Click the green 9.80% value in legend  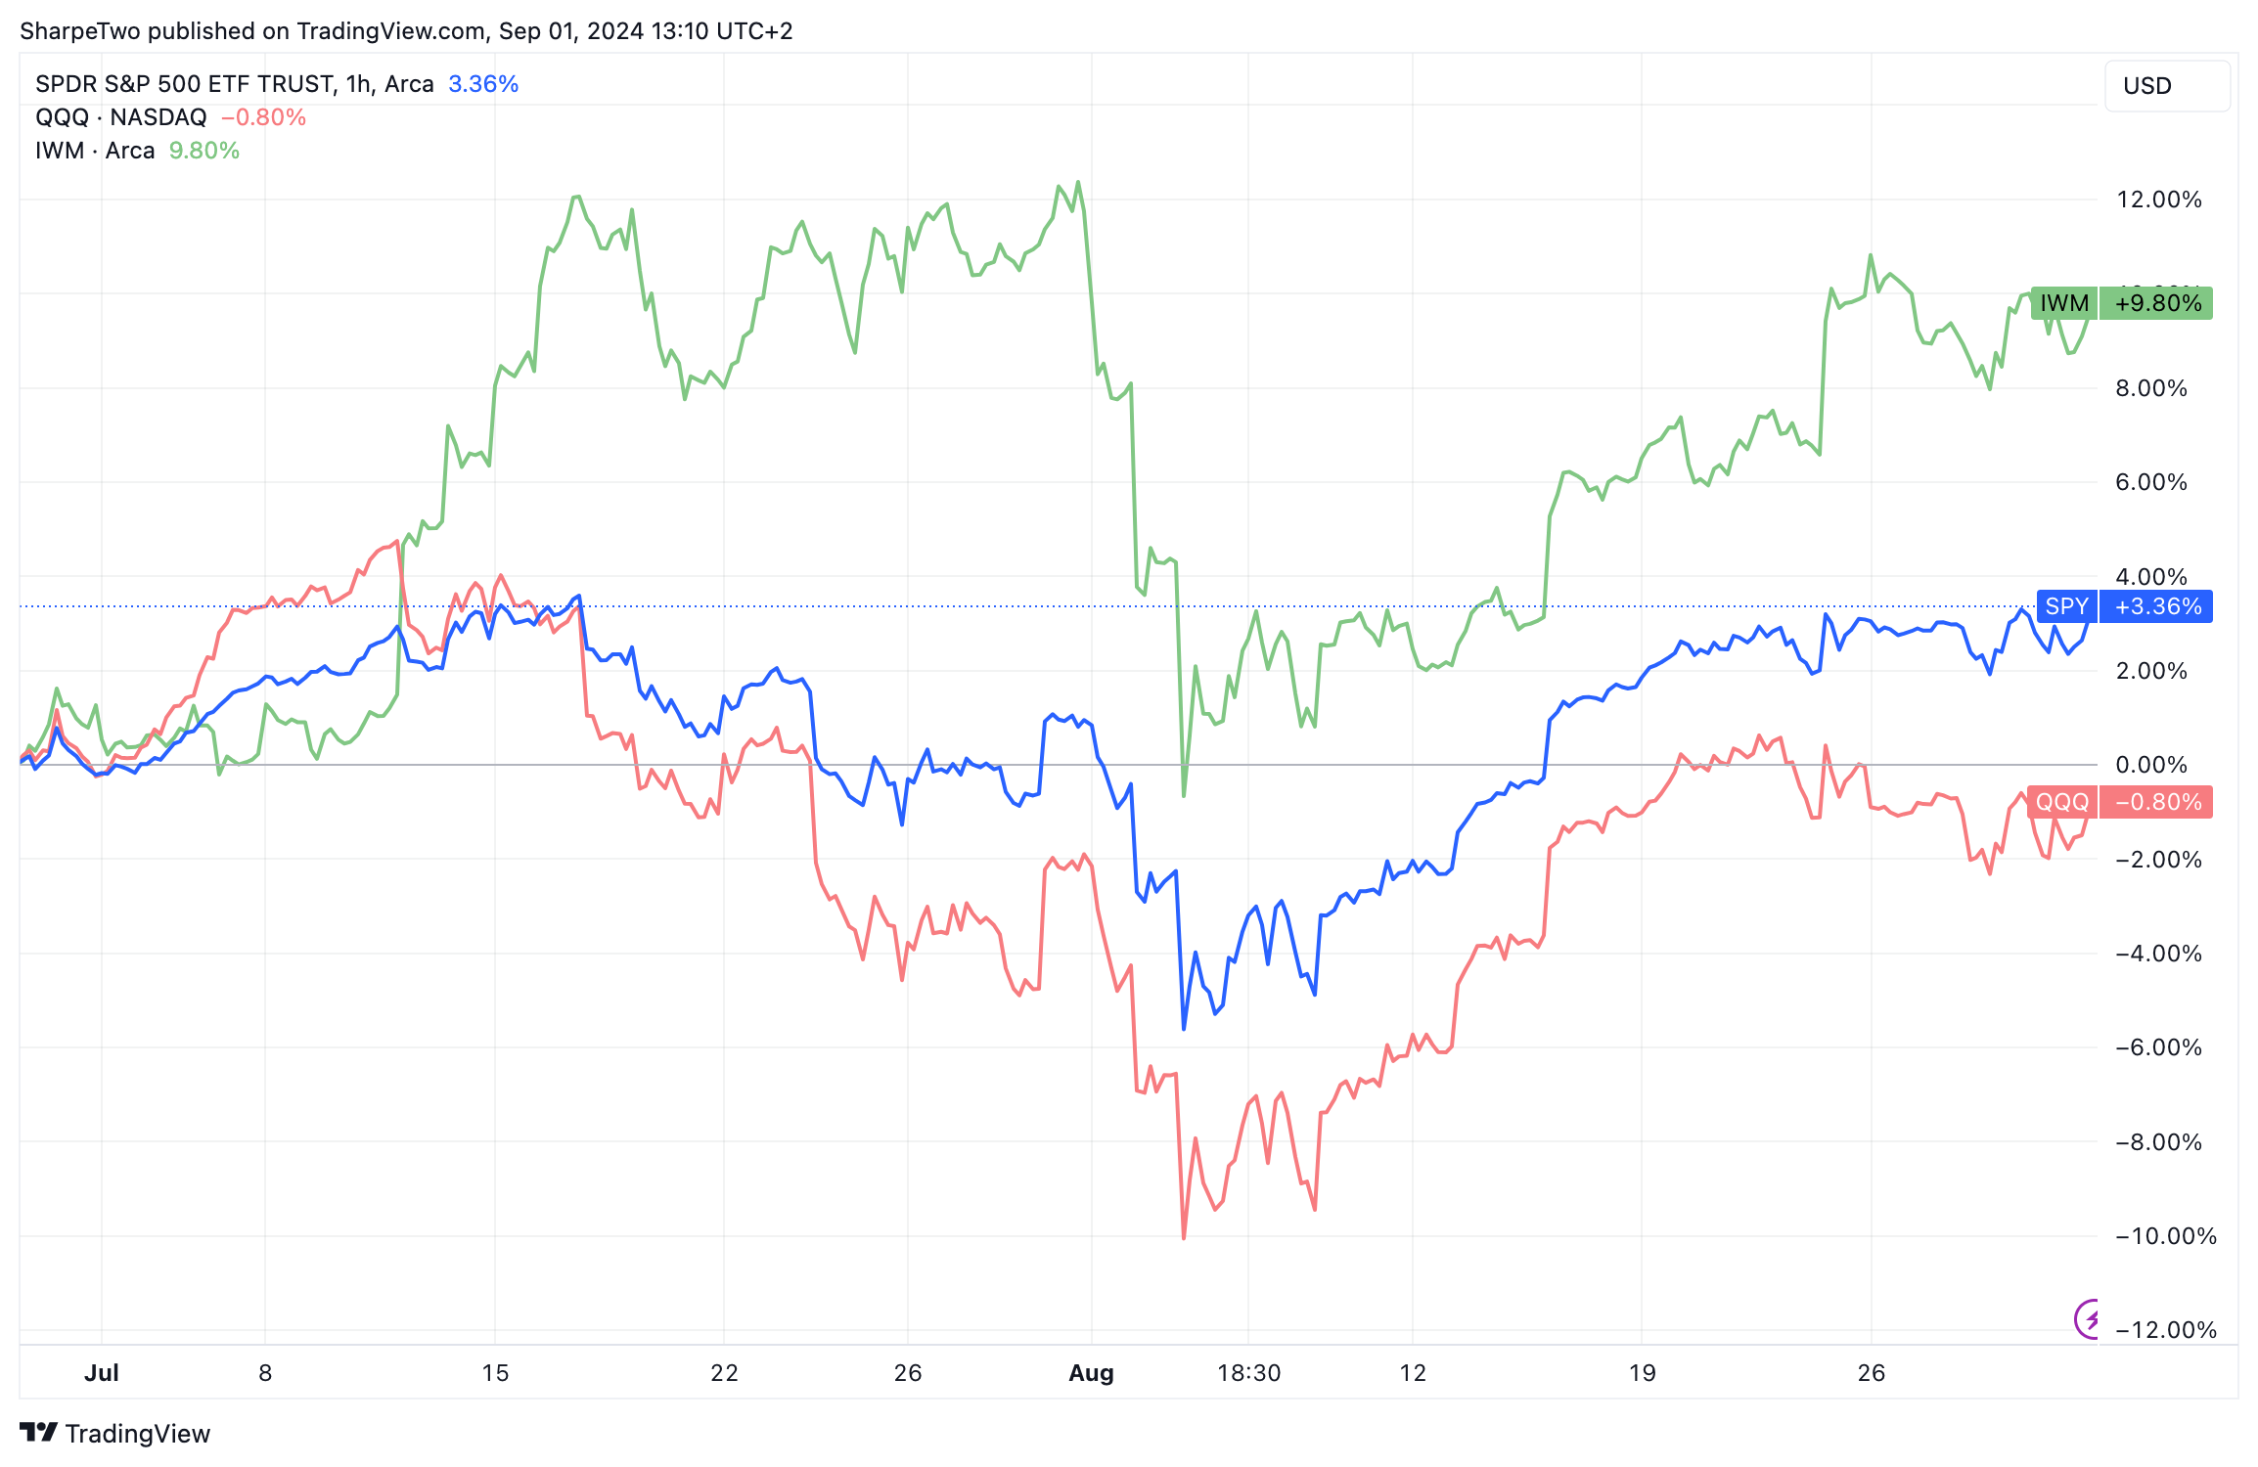(x=204, y=151)
